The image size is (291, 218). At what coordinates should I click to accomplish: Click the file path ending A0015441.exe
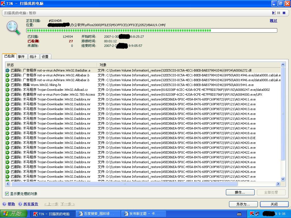coord(176,85)
